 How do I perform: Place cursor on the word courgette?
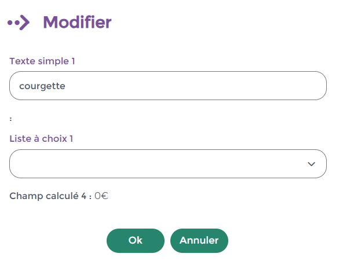(x=42, y=86)
